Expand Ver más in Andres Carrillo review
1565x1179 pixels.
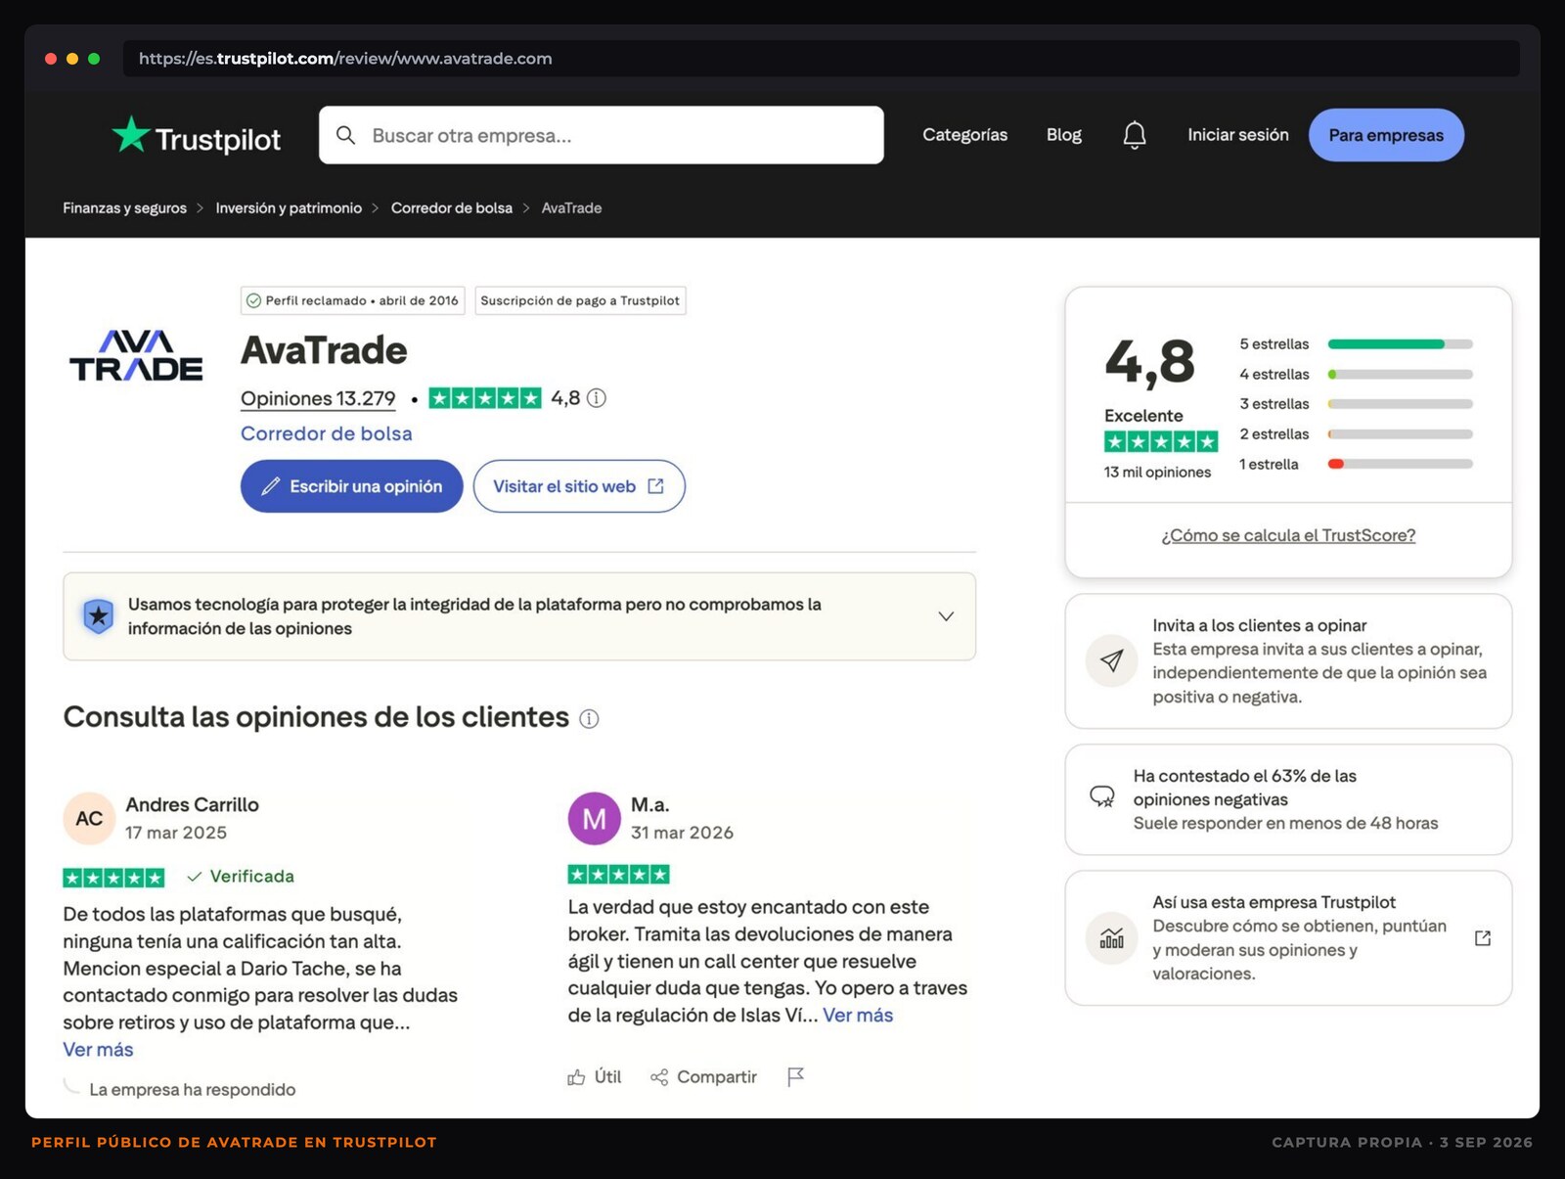tap(98, 1050)
